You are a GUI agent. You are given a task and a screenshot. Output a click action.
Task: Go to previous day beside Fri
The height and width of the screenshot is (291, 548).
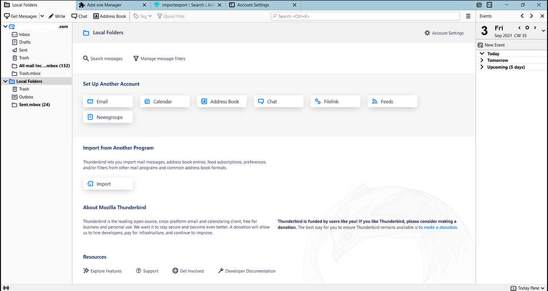coord(520,28)
